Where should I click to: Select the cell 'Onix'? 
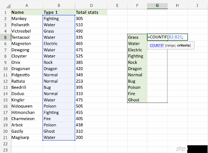(27, 62)
